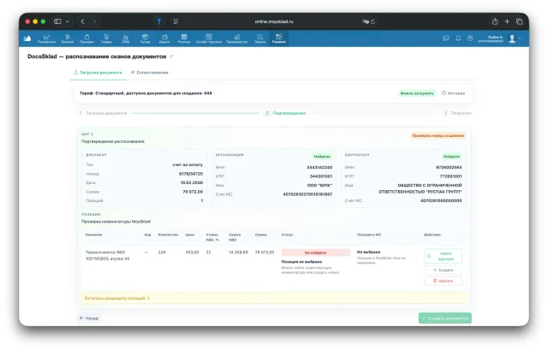The width and height of the screenshot is (548, 351).
Task: Click the notifications bell icon
Action: [x=458, y=39]
